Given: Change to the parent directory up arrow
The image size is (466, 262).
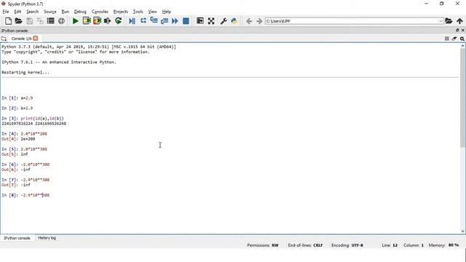Looking at the screenshot, I should [459, 21].
